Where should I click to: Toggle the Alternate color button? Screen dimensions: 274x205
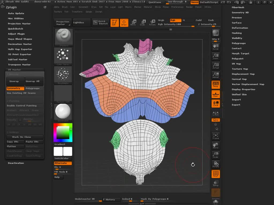click(x=63, y=163)
